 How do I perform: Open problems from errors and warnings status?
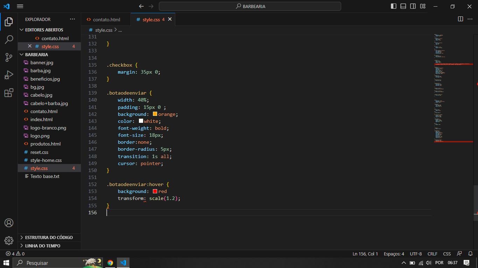[x=15, y=254]
